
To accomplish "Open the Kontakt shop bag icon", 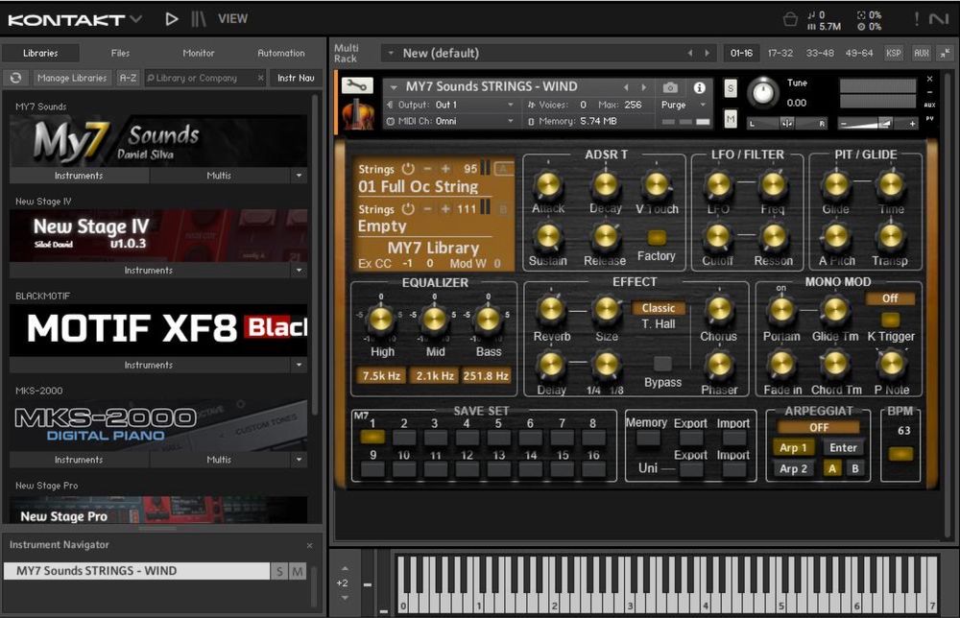I will point(790,19).
